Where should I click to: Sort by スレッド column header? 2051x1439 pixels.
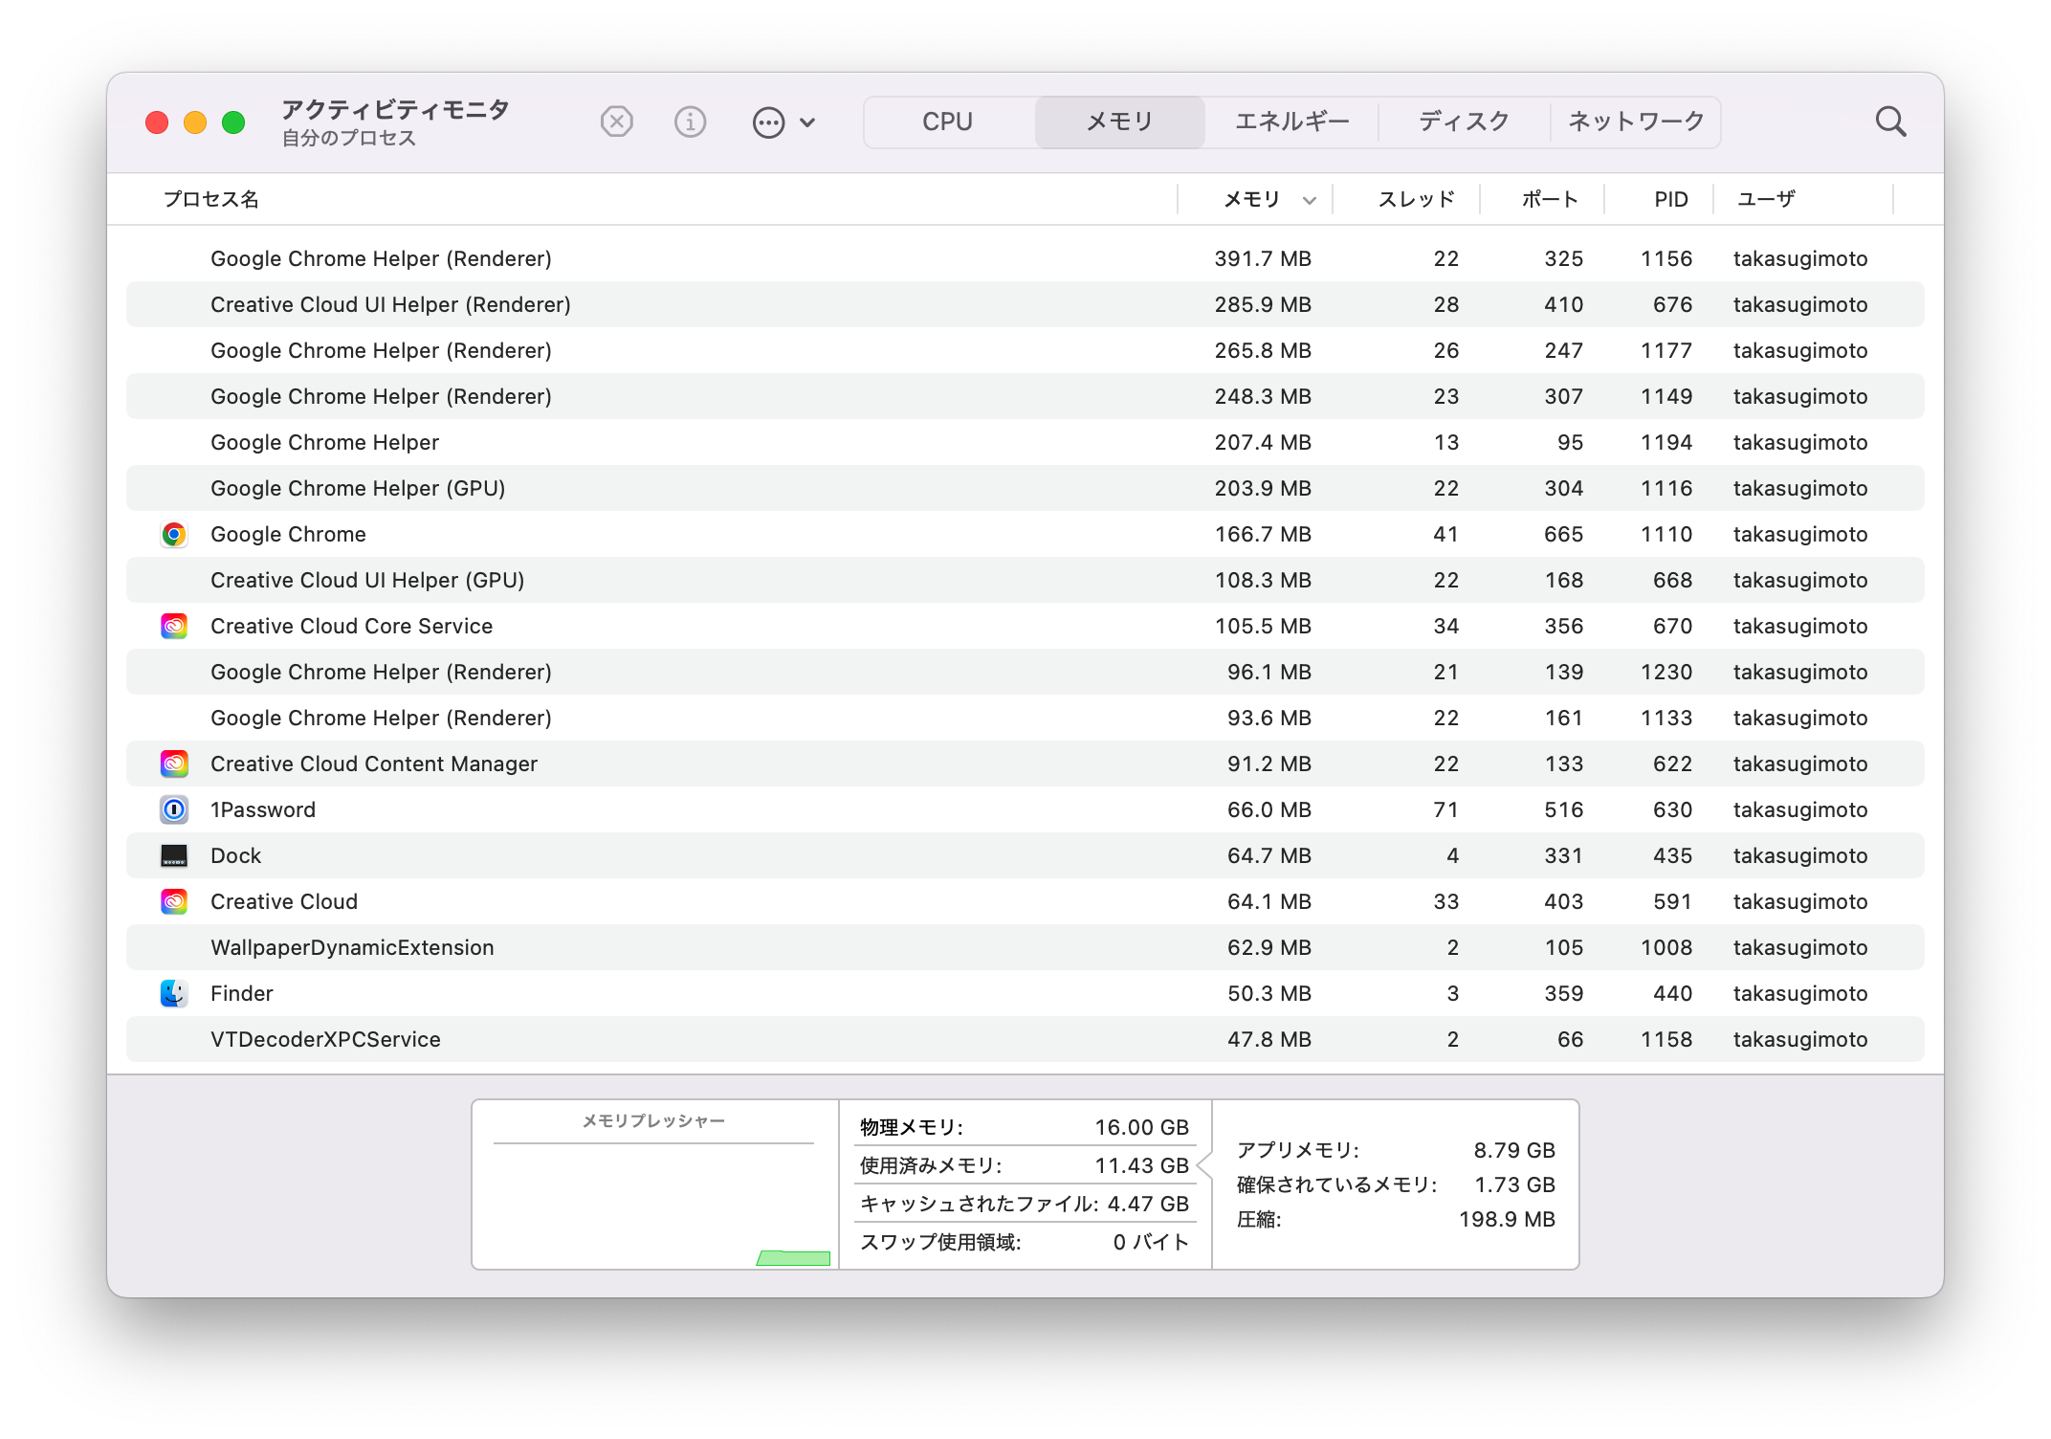click(x=1416, y=199)
